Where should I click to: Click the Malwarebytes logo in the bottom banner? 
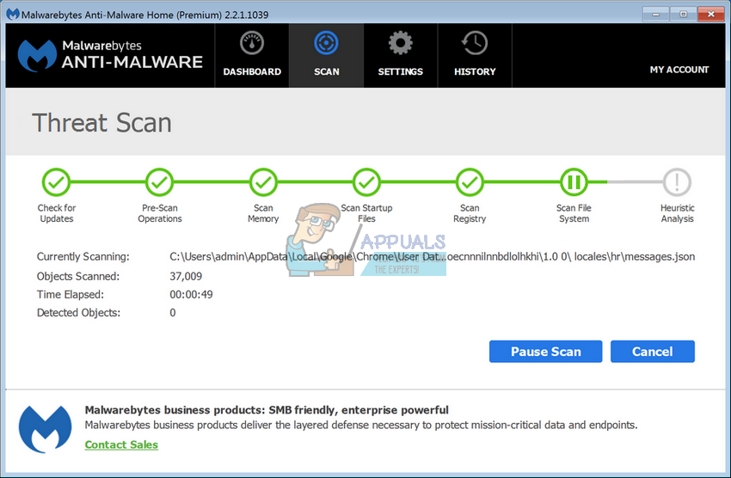click(x=46, y=429)
